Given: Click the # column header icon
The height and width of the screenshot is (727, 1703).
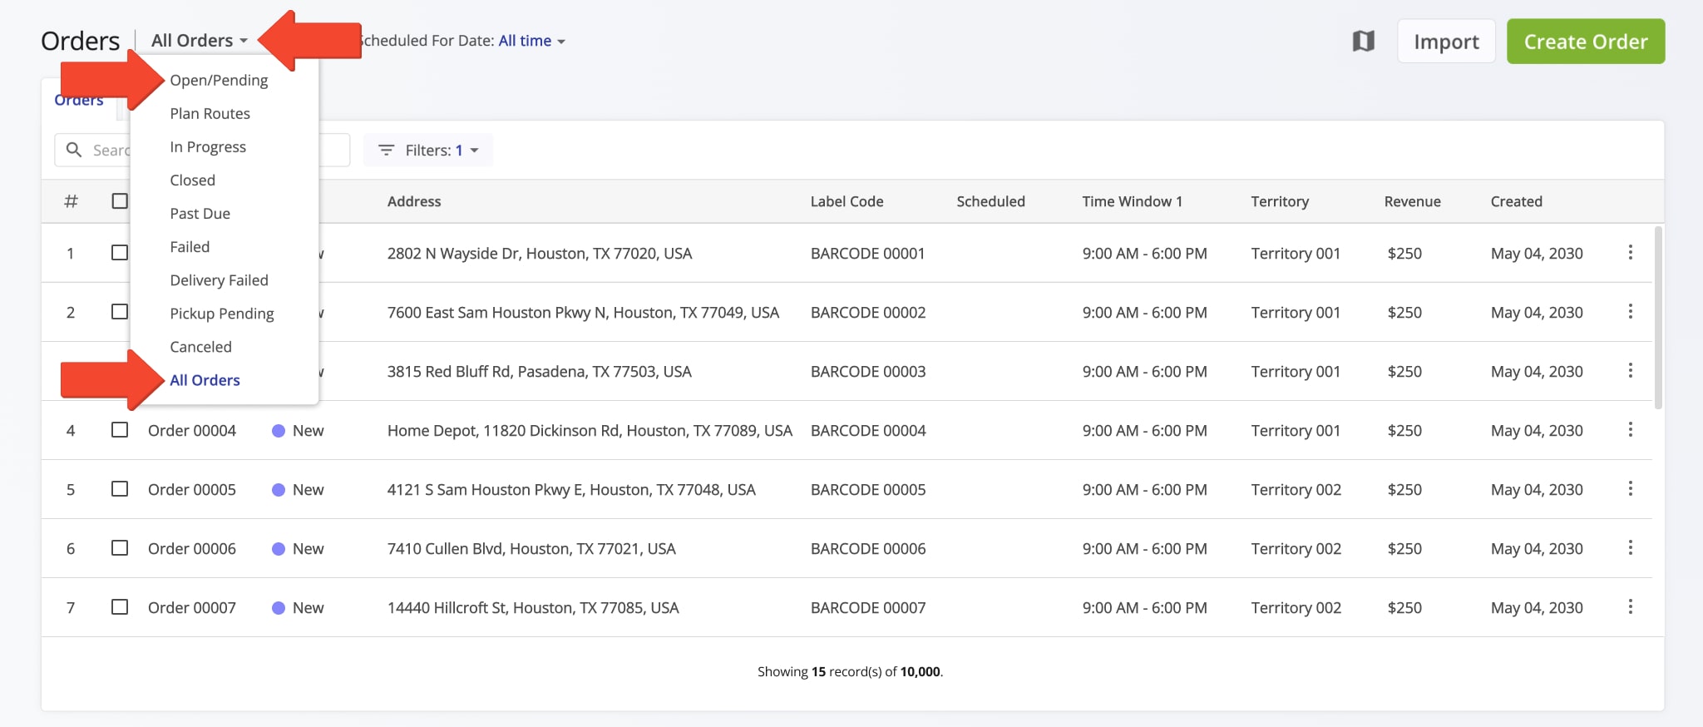Looking at the screenshot, I should tap(71, 201).
